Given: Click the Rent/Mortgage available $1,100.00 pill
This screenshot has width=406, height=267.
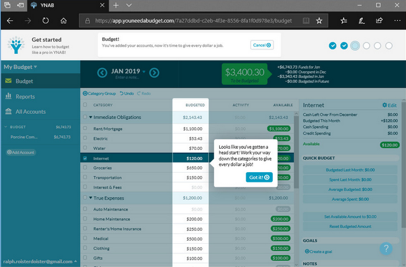Looking at the screenshot, I should pos(279,129).
